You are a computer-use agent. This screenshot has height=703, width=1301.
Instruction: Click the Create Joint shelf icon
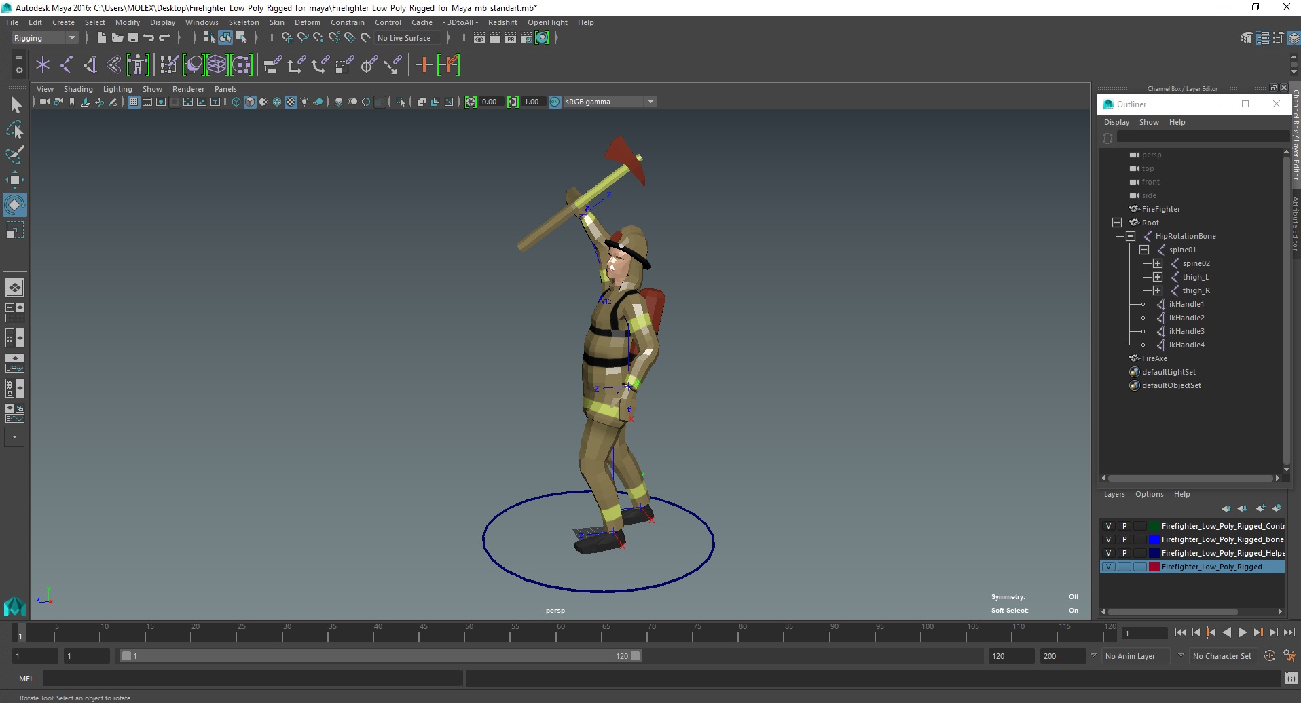pyautogui.click(x=67, y=65)
